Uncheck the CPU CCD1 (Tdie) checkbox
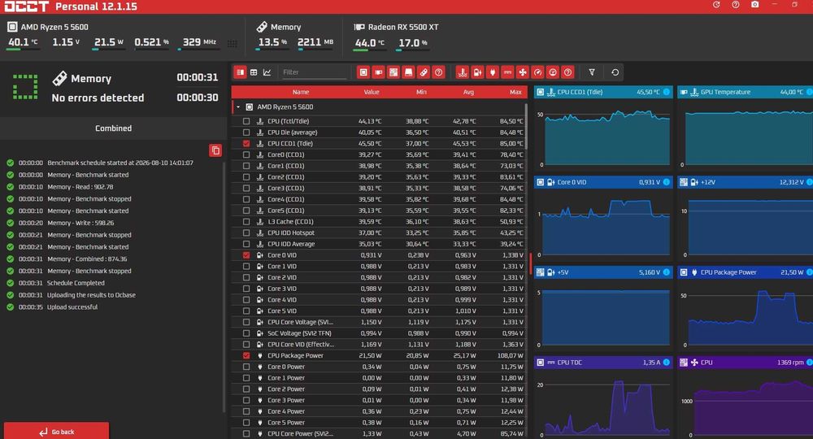The height and width of the screenshot is (439, 813). [x=246, y=144]
